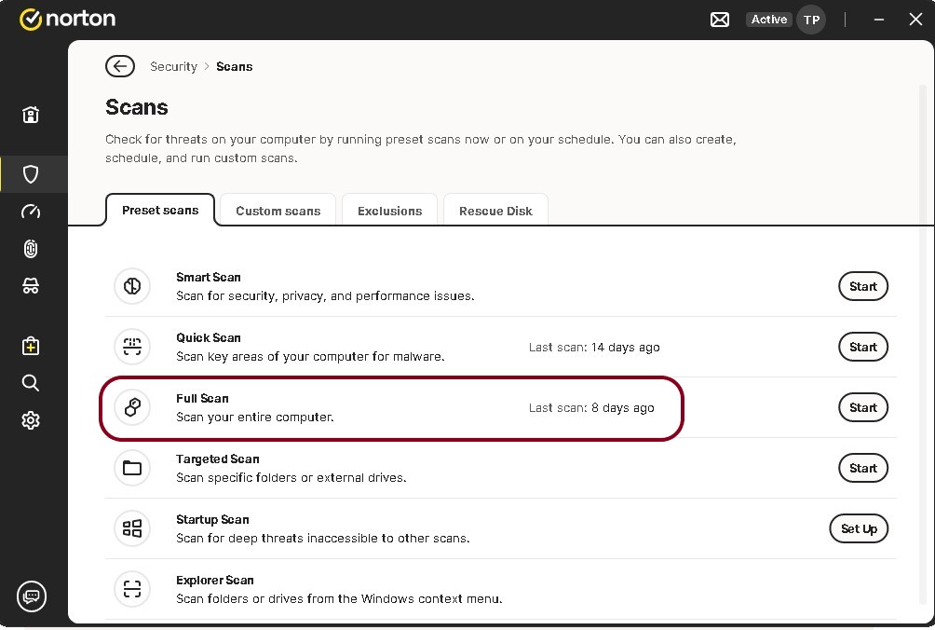Click the first-aid kit plus sidebar icon
Viewport: 935px width, 630px height.
pyautogui.click(x=31, y=346)
